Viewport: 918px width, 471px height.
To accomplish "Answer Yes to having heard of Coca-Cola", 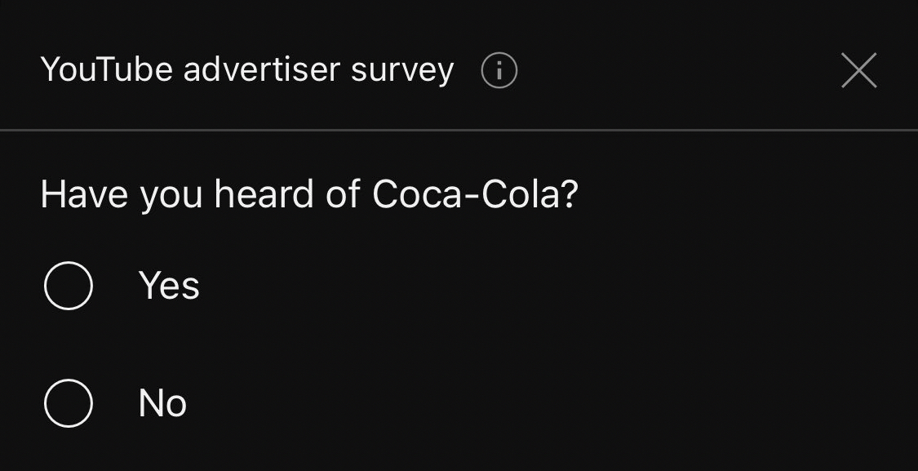I will [x=68, y=286].
